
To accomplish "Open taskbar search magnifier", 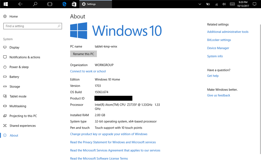I will (35, 4).
